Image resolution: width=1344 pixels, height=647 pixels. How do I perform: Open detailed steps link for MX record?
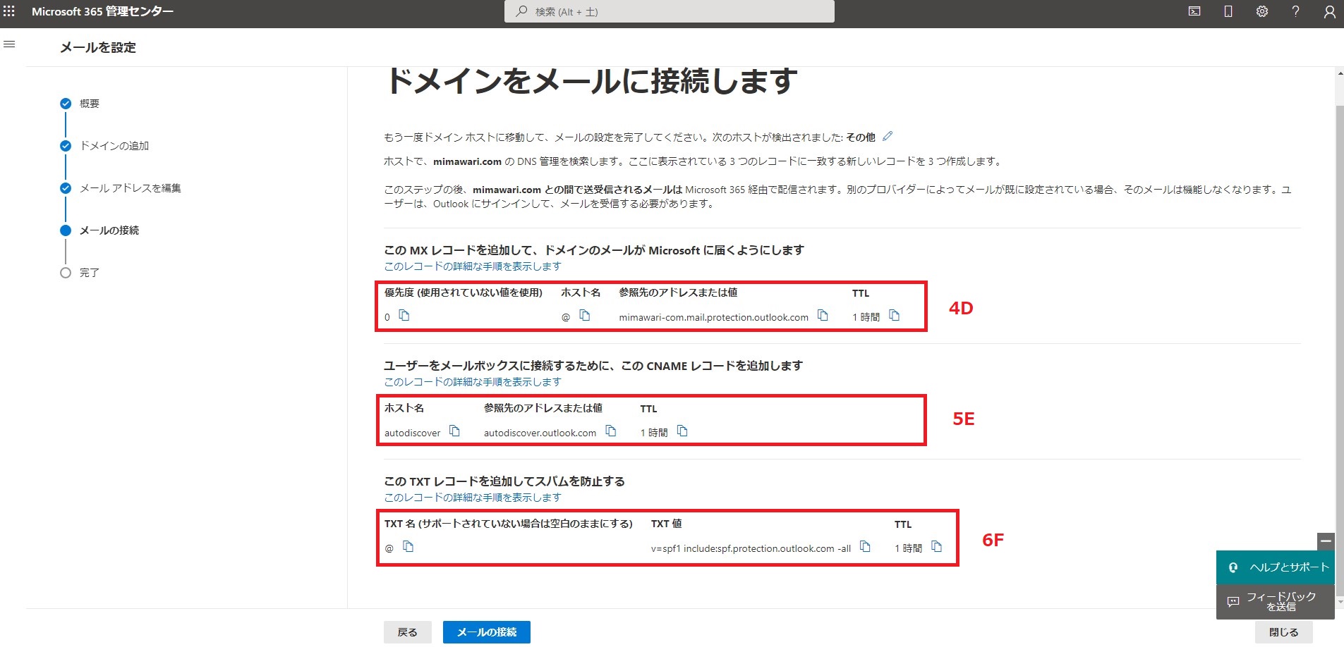473,266
